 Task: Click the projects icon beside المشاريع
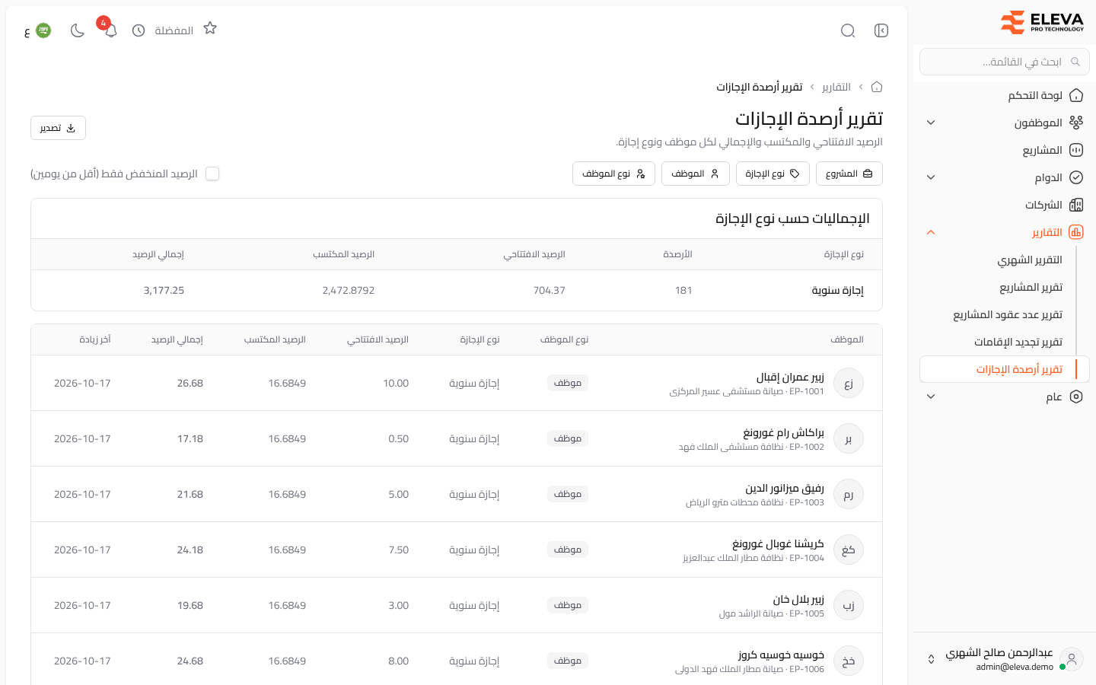click(1076, 150)
